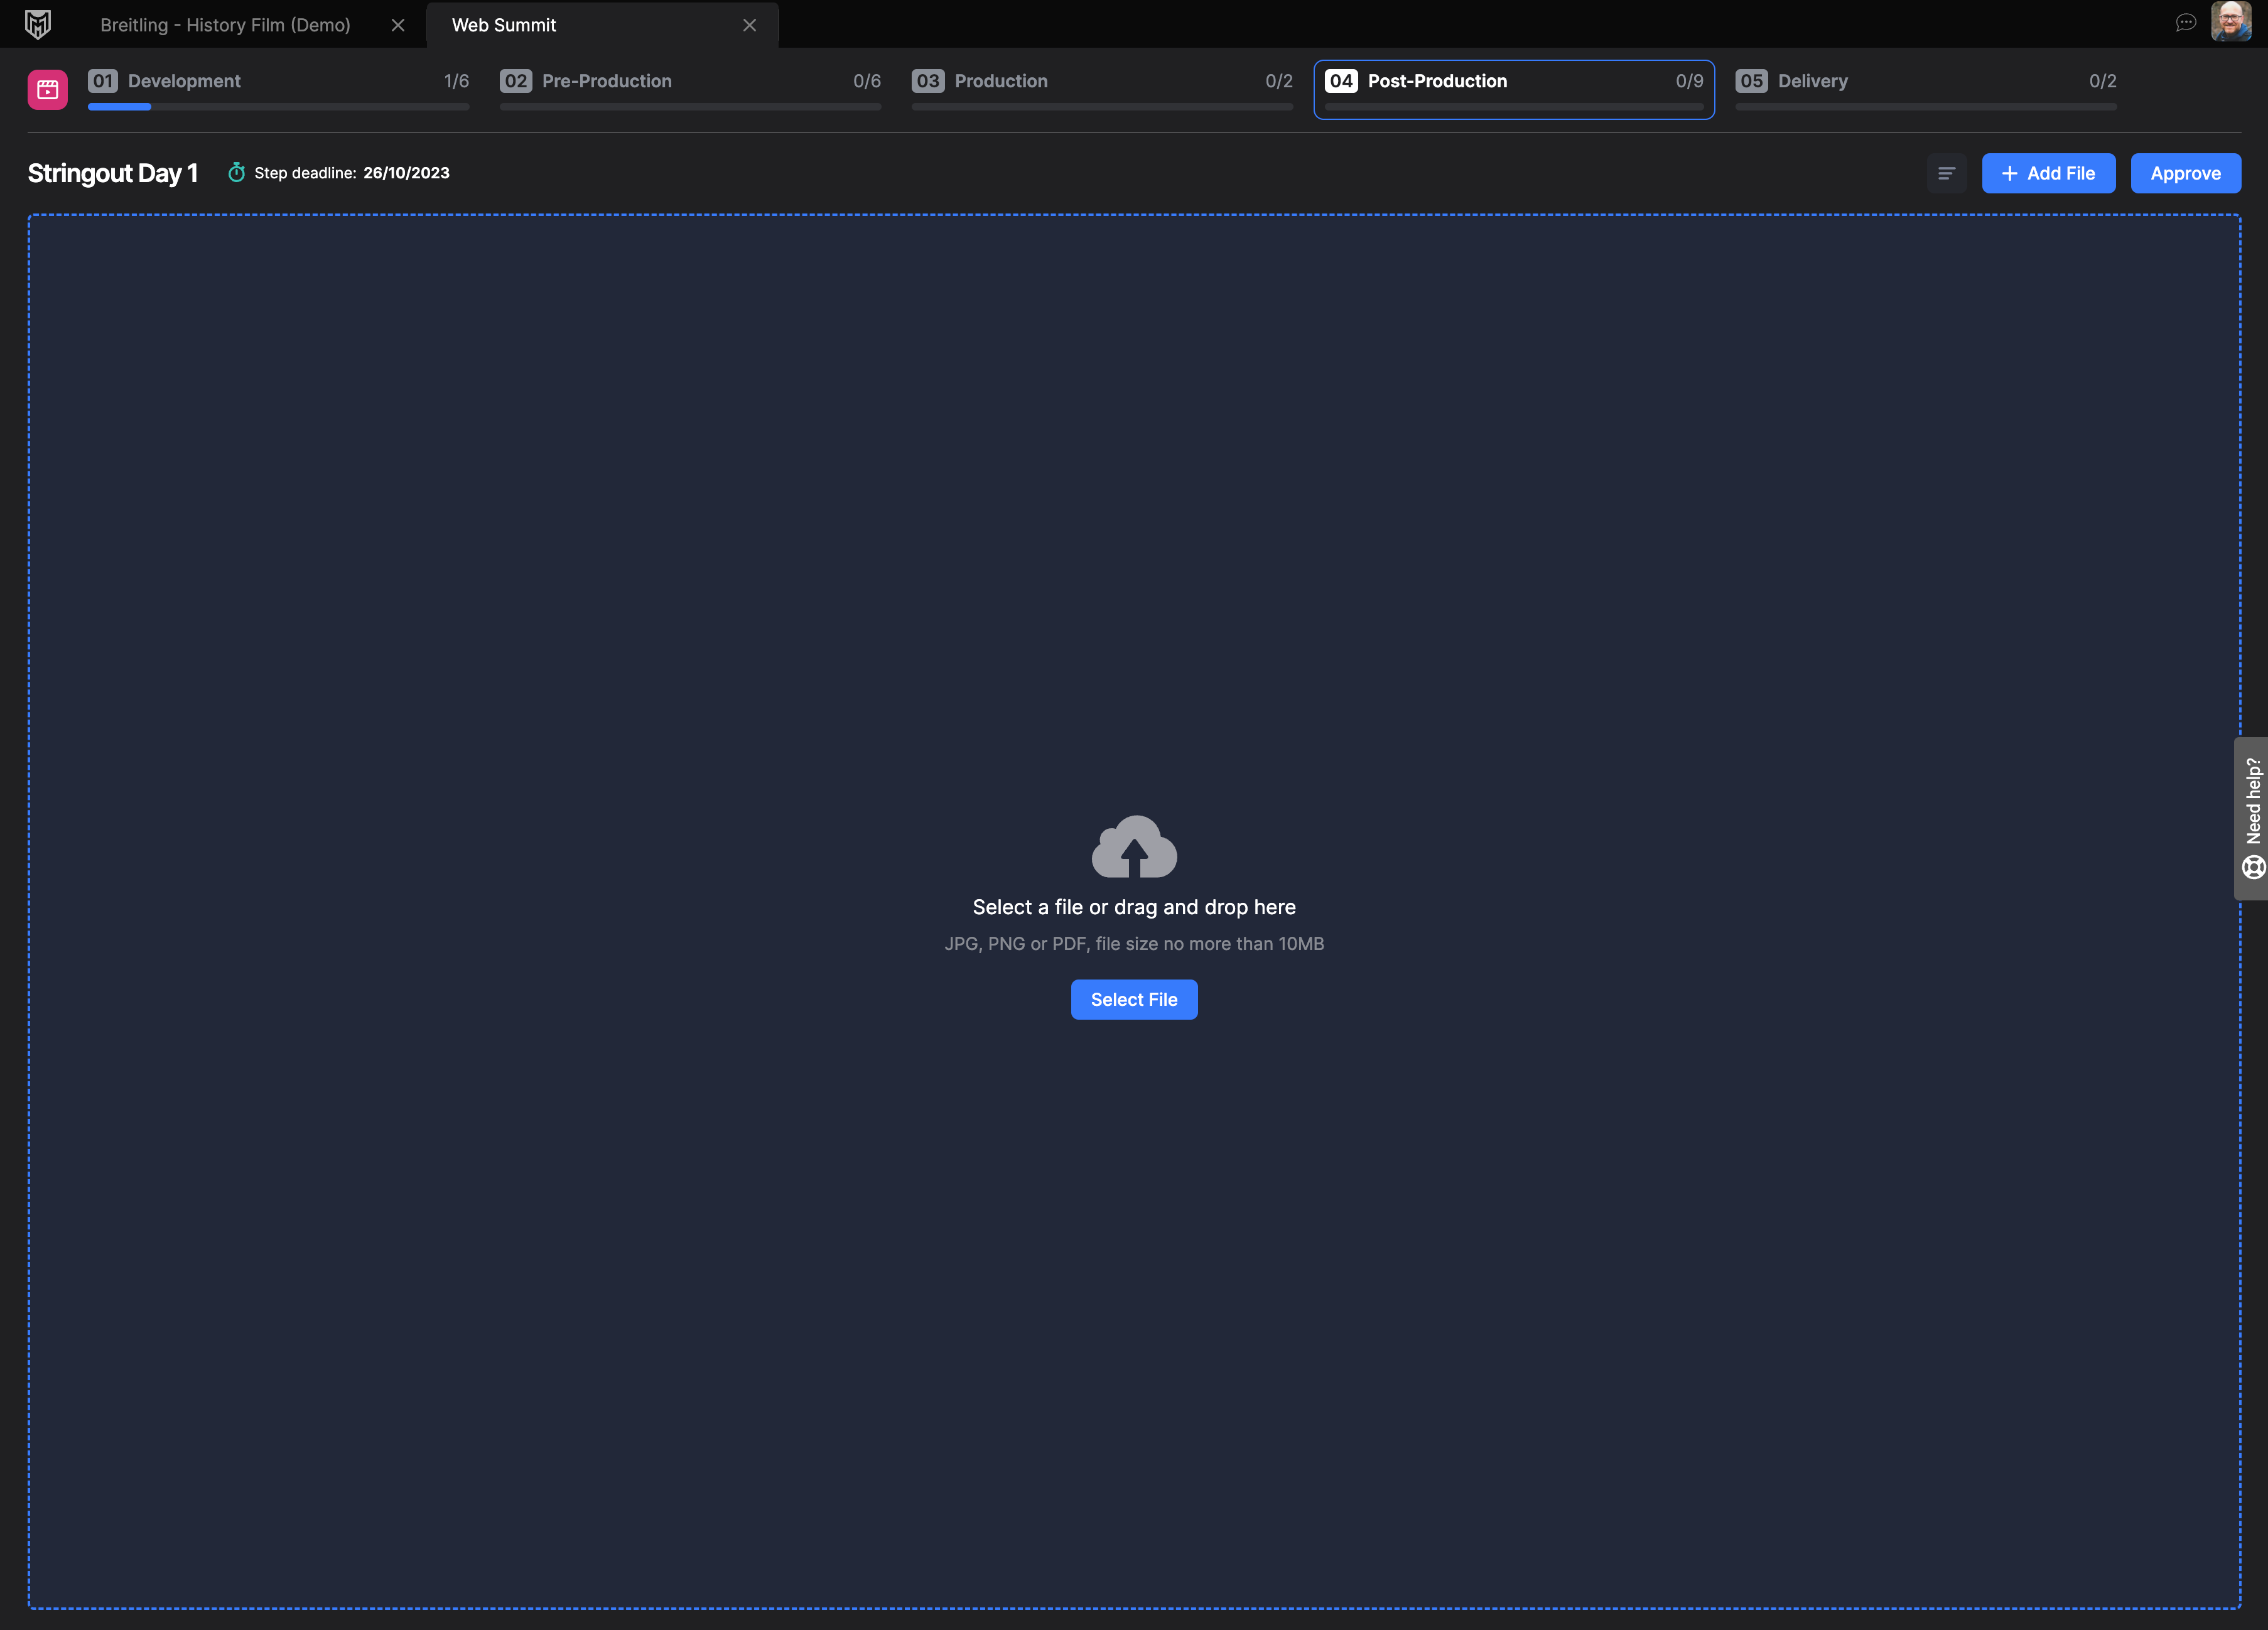
Task: Click the pink project calendar icon
Action: pos(47,90)
